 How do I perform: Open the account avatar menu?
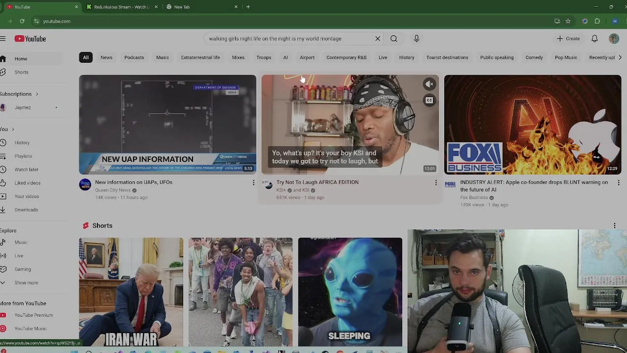click(x=614, y=39)
